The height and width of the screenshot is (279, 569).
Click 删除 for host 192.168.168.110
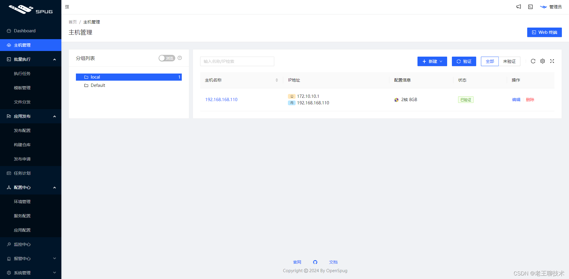(530, 100)
